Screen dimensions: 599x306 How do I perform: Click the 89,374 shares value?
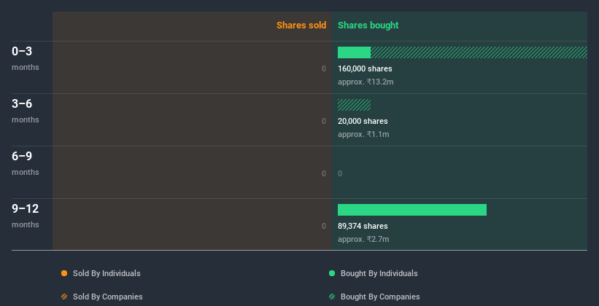363,227
